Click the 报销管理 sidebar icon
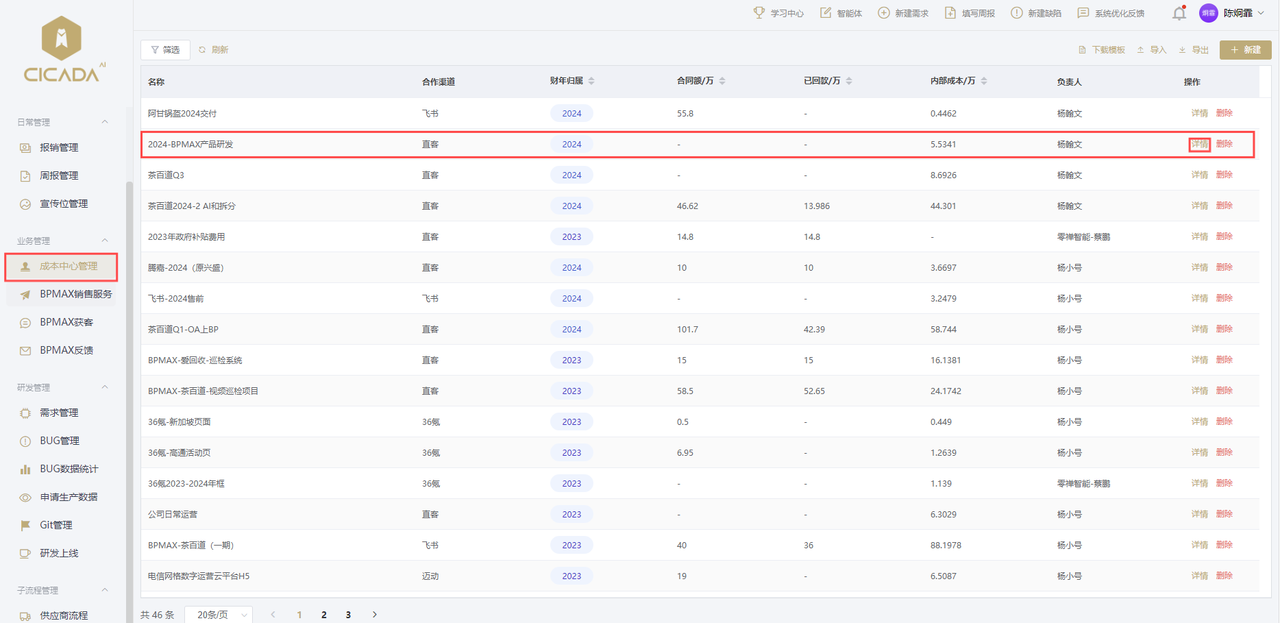This screenshot has width=1280, height=623. (x=25, y=147)
